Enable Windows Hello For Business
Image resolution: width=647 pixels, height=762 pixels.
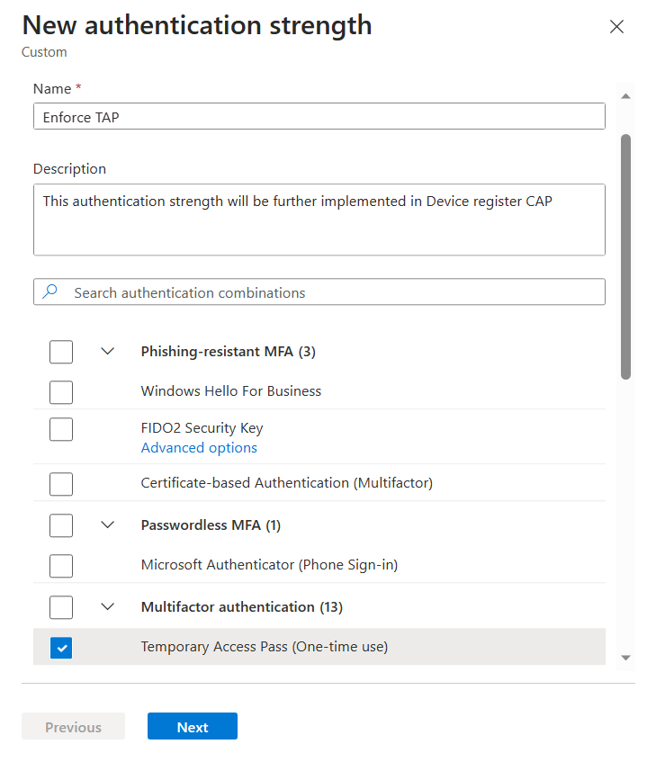[x=61, y=392]
